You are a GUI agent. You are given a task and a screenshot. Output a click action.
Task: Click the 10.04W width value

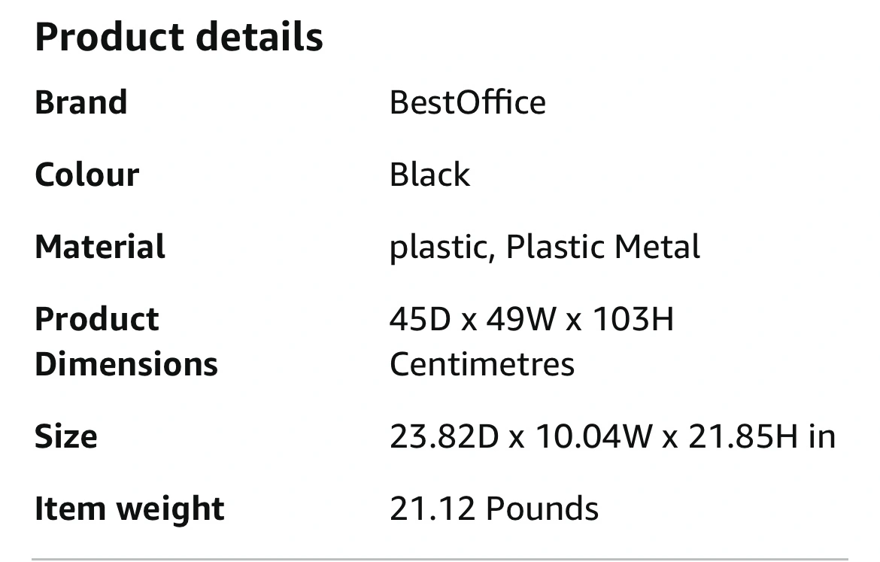(x=593, y=436)
